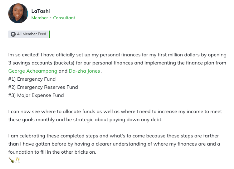Click the '#2) Emergency Reserves Fund' line
The image size is (234, 169).
[x=43, y=87]
